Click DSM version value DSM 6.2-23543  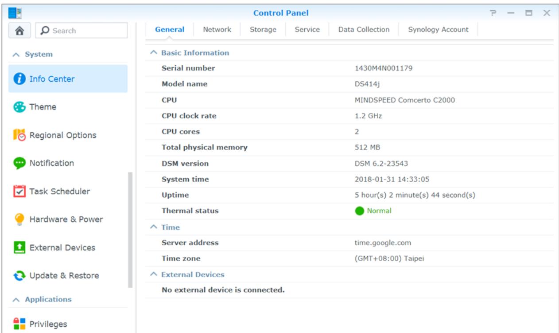381,164
